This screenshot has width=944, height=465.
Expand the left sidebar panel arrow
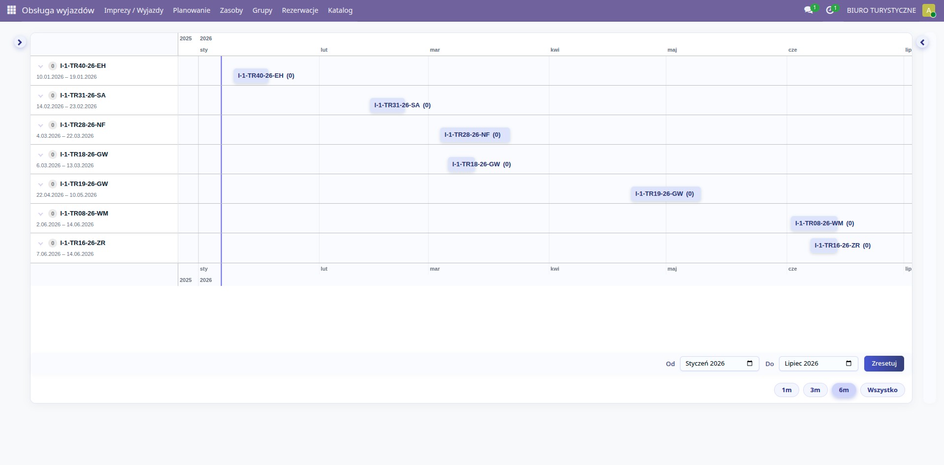pos(20,43)
